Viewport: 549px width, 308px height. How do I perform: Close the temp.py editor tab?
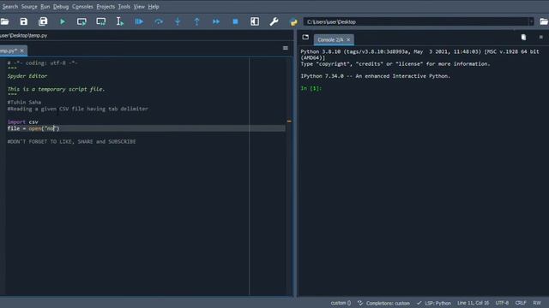tap(21, 50)
